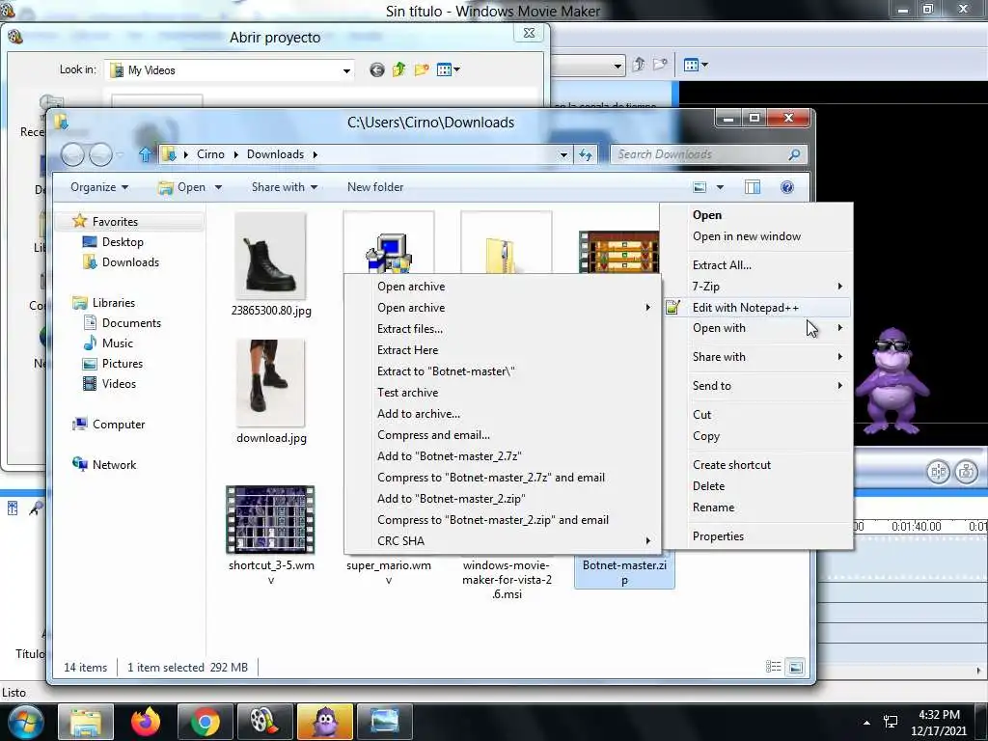Open CRC SHA submenu
Viewport: 988px width, 741px height.
tap(503, 540)
